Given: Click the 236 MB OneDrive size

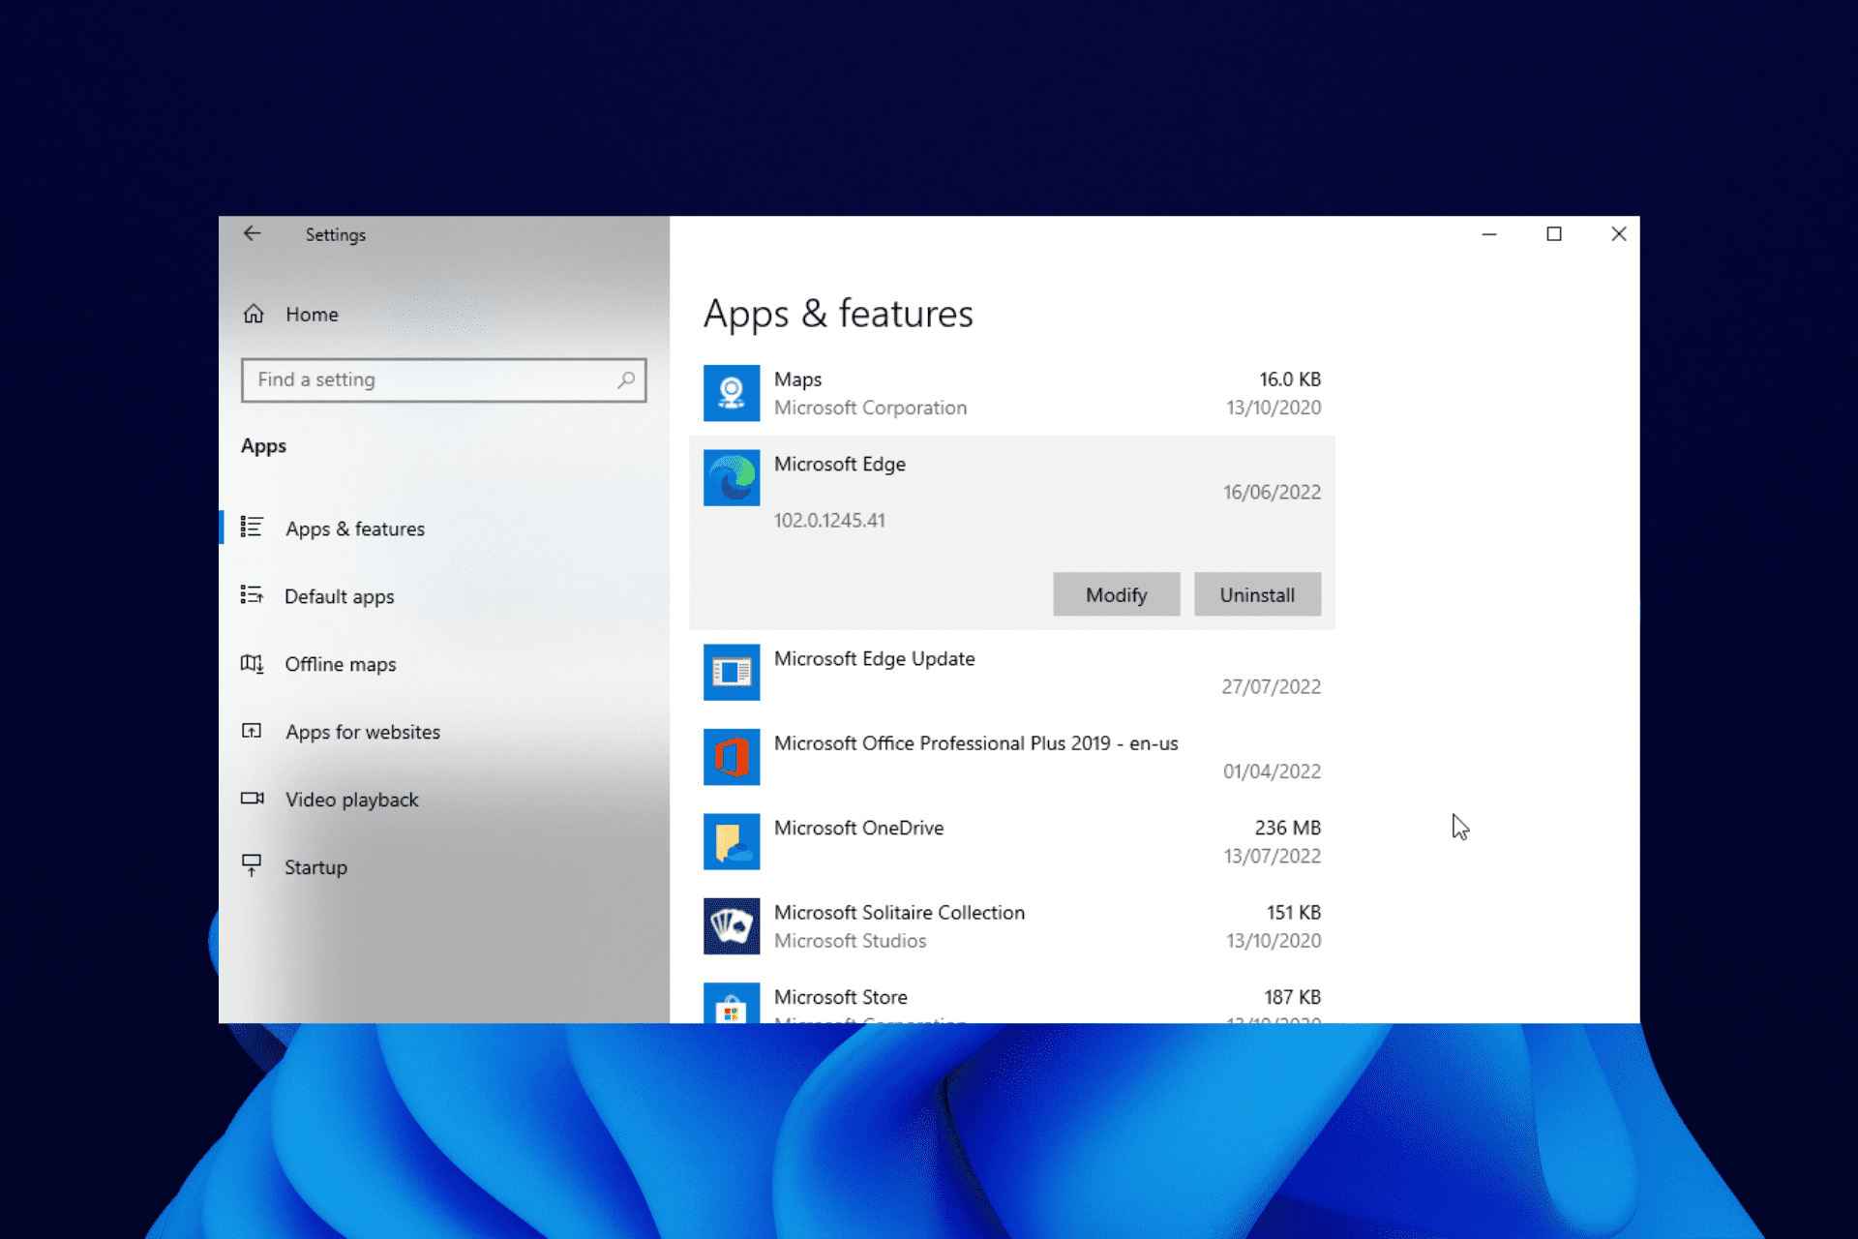Looking at the screenshot, I should tap(1288, 828).
